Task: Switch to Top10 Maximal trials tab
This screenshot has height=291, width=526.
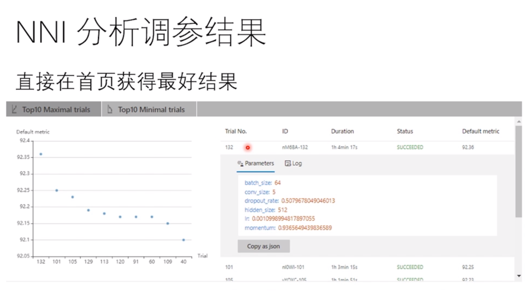Action: [54, 109]
